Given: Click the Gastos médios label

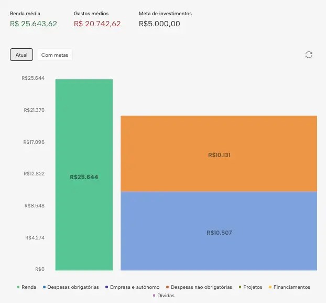Looking at the screenshot, I should [x=90, y=13].
